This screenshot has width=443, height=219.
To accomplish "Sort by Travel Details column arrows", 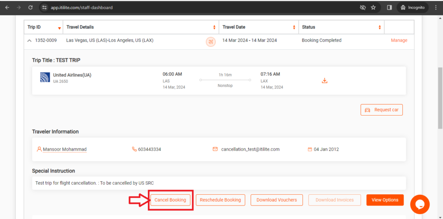I will (x=214, y=27).
